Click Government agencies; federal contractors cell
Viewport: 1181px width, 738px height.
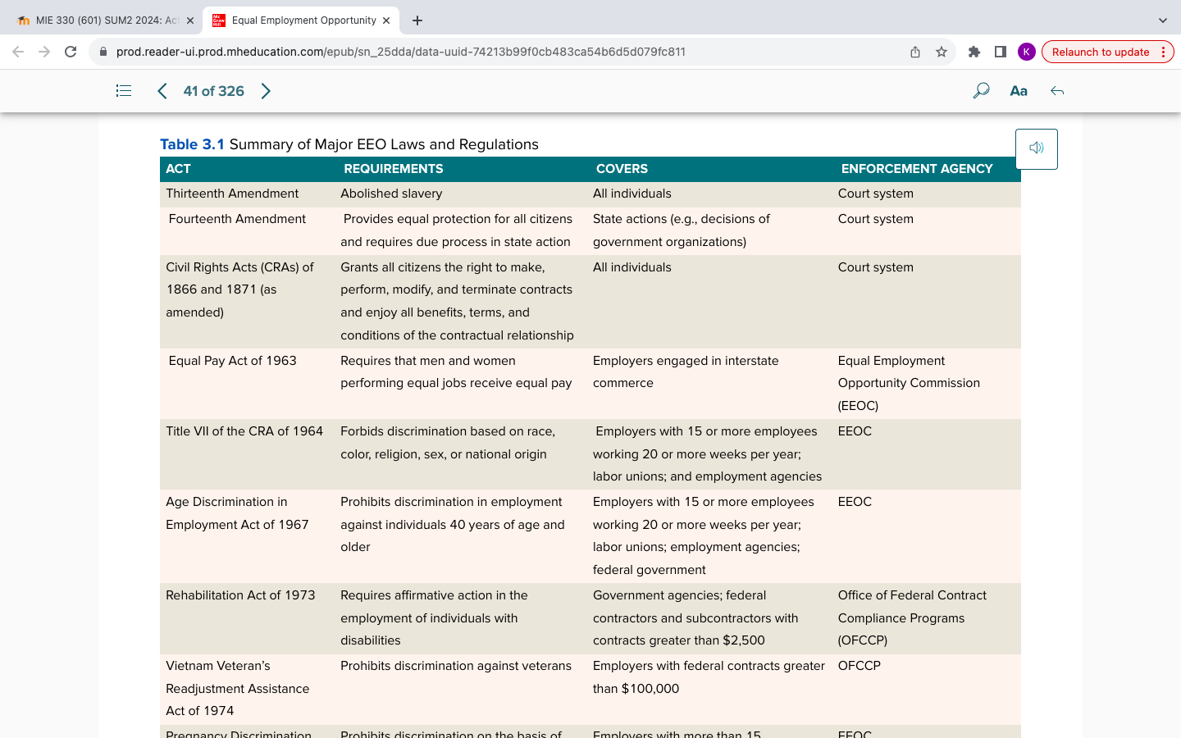point(695,617)
